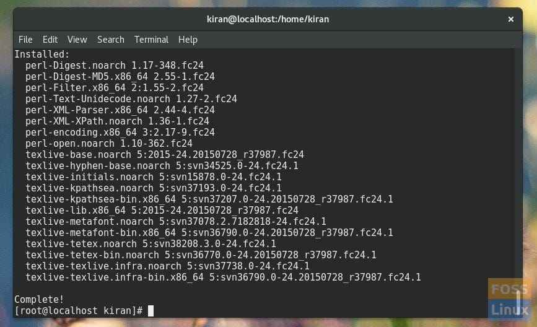This screenshot has height=327, width=537.
Task: Click the texlive-metafont-bin.x86_64 line
Action: pyautogui.click(x=209, y=232)
